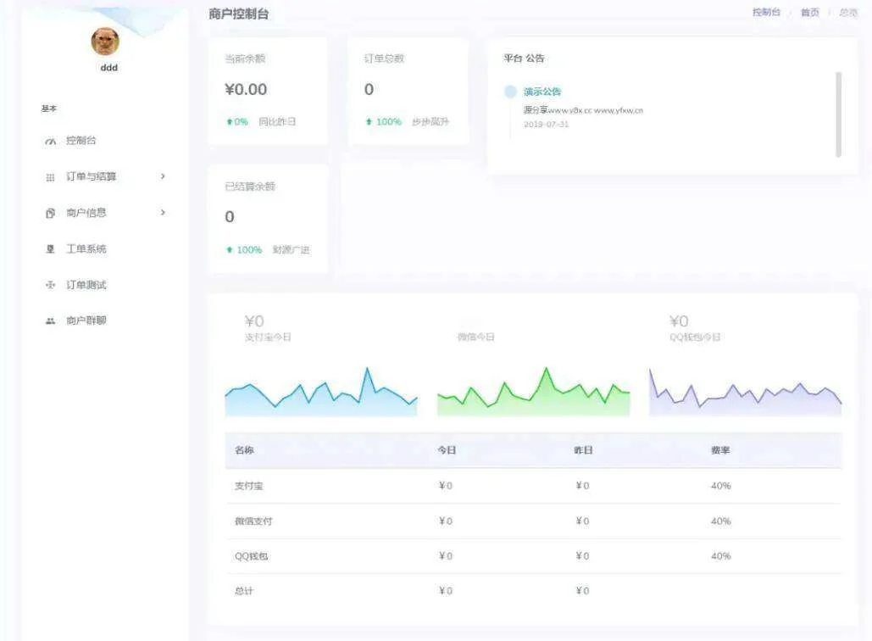Viewport: 872px width, 641px height.
Task: Open the 演示公告 announcement title
Action: [x=542, y=92]
